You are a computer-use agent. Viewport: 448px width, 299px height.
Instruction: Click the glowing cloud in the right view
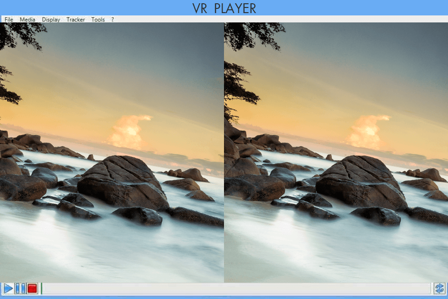point(366,131)
